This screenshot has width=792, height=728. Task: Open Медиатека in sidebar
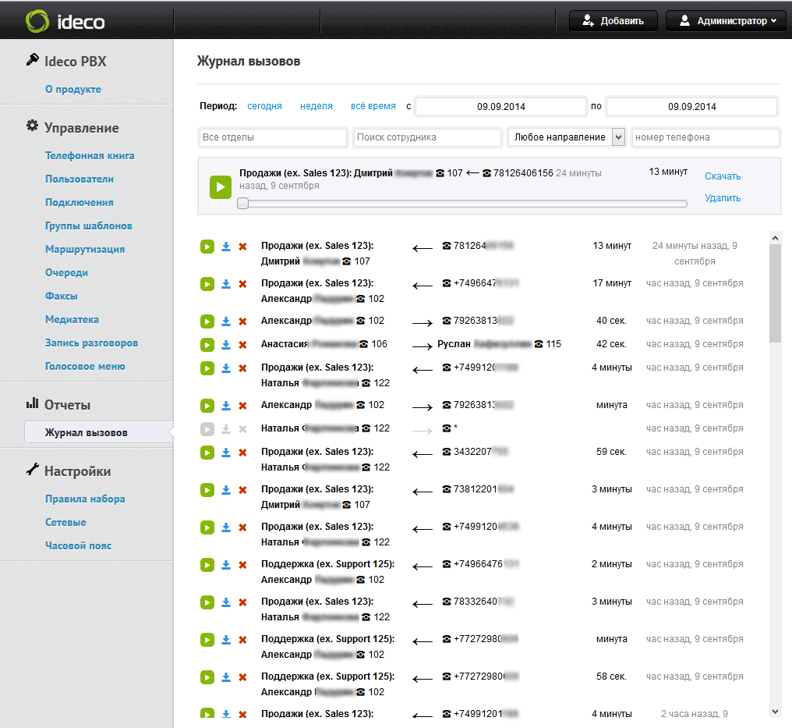72,319
